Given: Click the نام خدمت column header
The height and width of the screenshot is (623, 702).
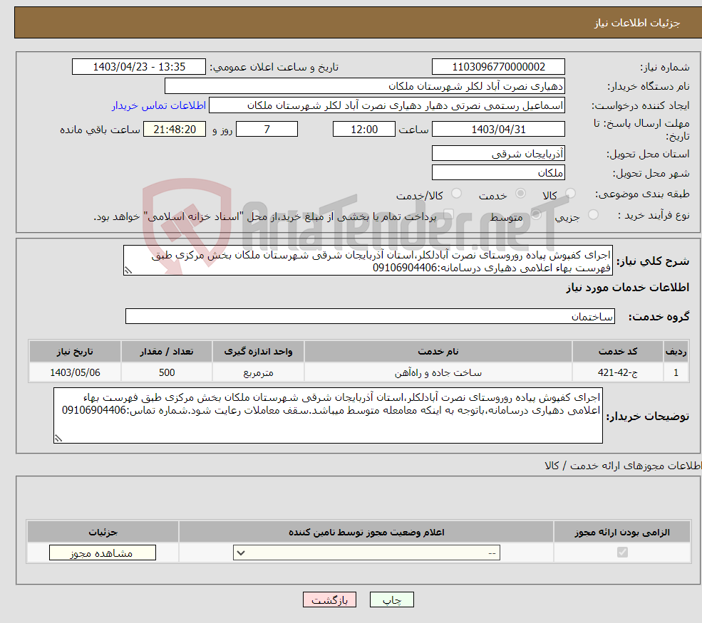Looking at the screenshot, I should pos(438,352).
